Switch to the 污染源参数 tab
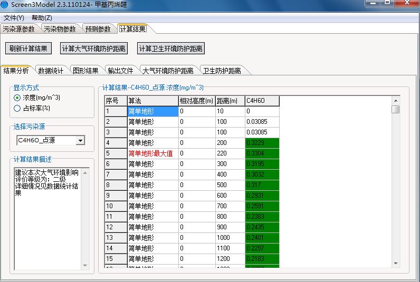The image size is (420, 282). (x=19, y=29)
